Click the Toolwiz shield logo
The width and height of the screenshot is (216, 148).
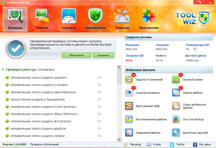tap(204, 18)
